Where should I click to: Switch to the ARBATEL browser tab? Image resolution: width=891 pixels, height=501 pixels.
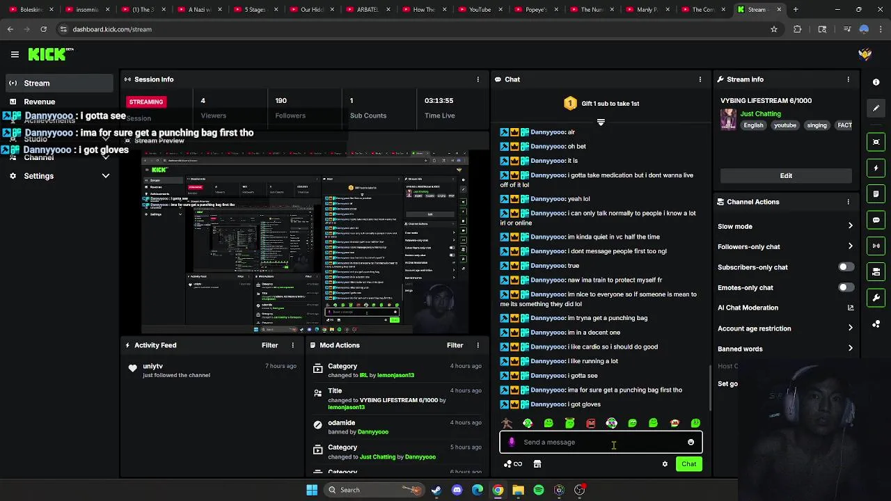[368, 10]
